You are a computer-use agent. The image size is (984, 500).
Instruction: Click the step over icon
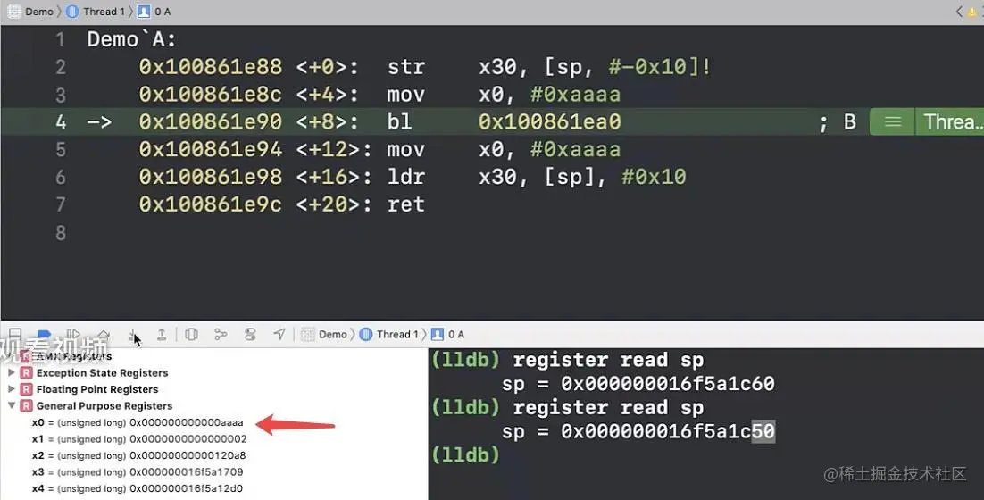point(104,335)
